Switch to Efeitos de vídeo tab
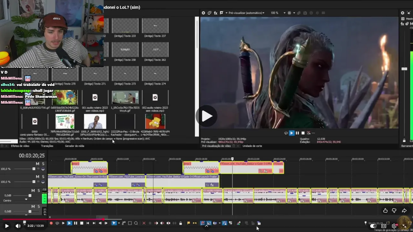Screen dimensions: 413x232 click(20, 146)
